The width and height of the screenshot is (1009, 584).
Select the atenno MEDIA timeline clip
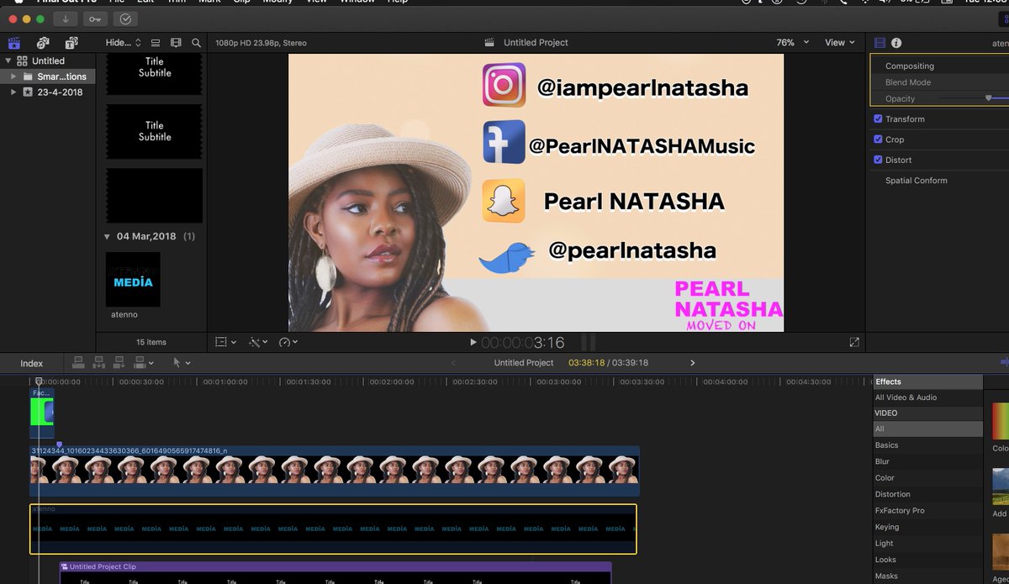pos(333,529)
